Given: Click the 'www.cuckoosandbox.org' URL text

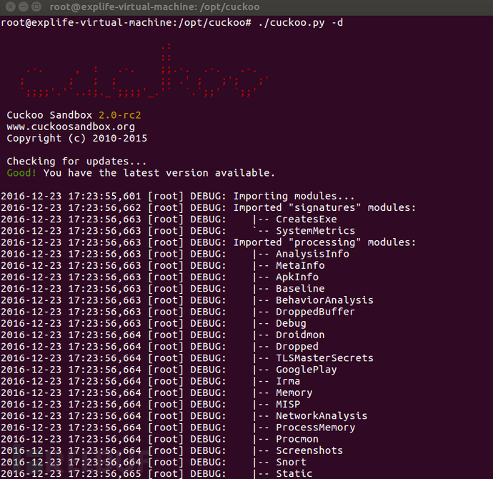Looking at the screenshot, I should [71, 127].
